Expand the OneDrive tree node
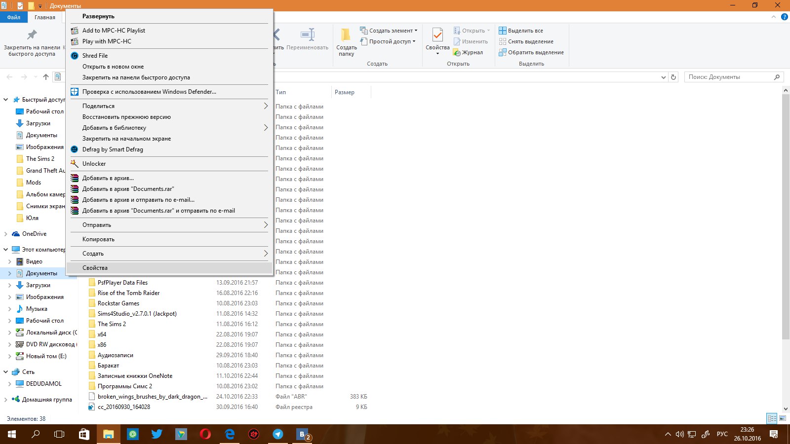The width and height of the screenshot is (790, 444). click(x=6, y=234)
